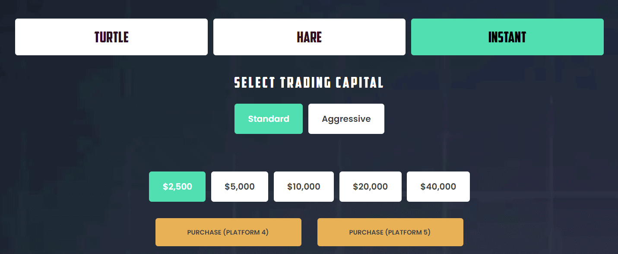Confirm the Instant funding selection
The height and width of the screenshot is (254, 618).
coord(507,37)
